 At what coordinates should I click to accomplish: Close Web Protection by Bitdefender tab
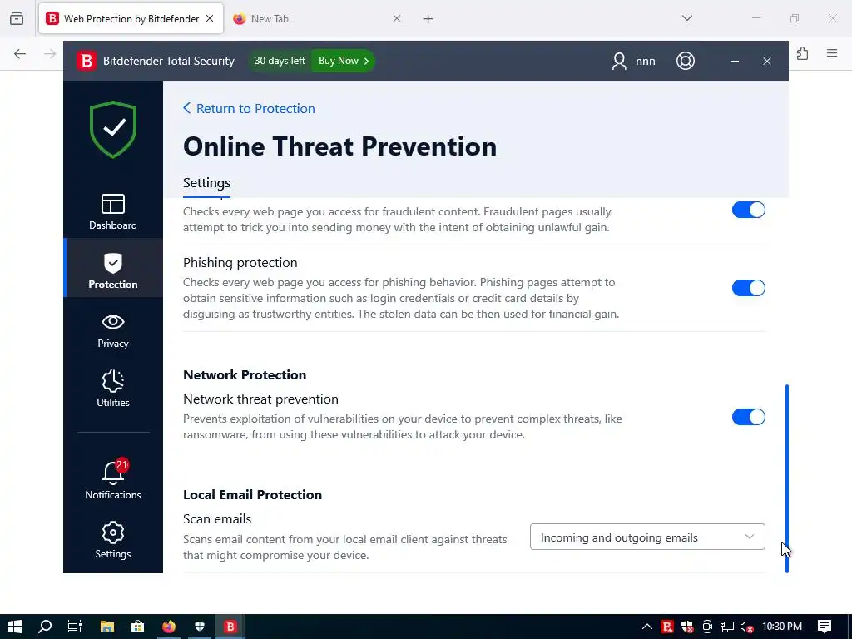point(210,18)
